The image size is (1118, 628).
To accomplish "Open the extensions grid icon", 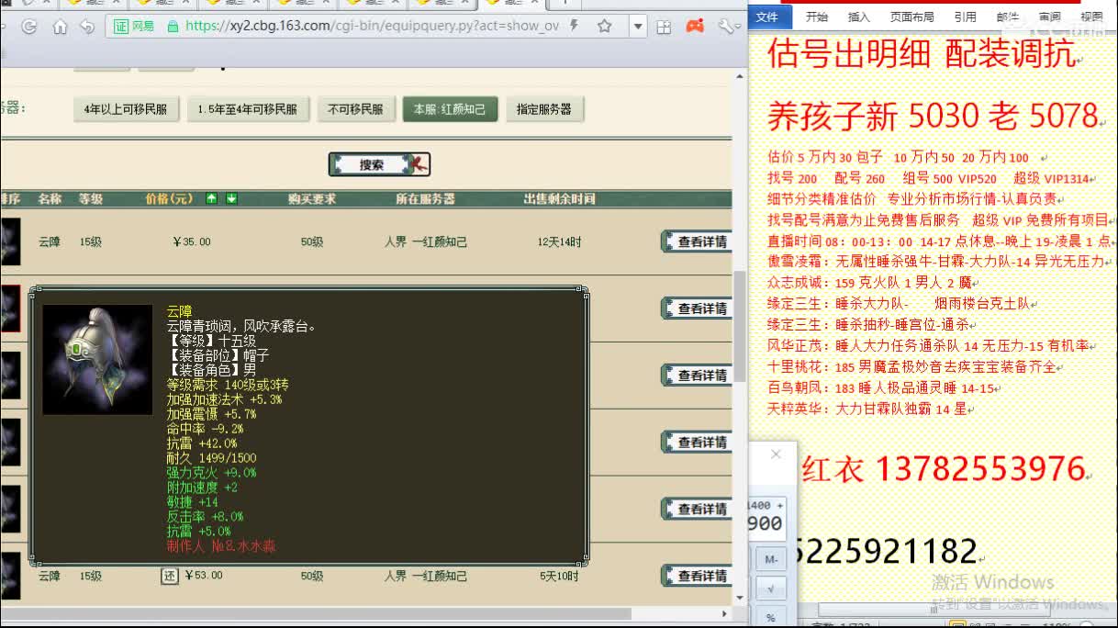I will point(665,27).
